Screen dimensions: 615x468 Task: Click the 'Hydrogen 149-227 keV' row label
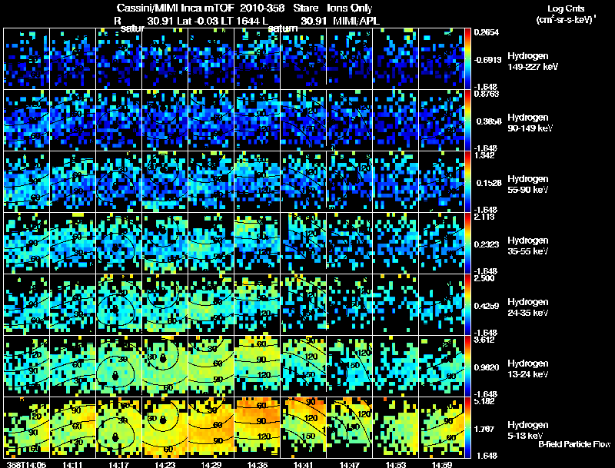tap(533, 61)
